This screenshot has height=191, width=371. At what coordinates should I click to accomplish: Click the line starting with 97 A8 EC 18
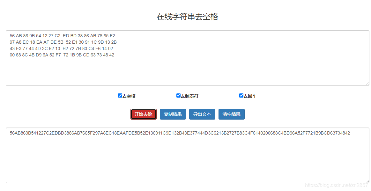pos(63,42)
